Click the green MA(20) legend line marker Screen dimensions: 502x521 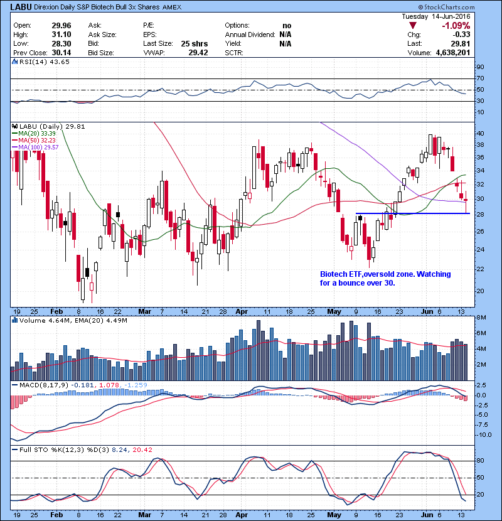(14, 134)
